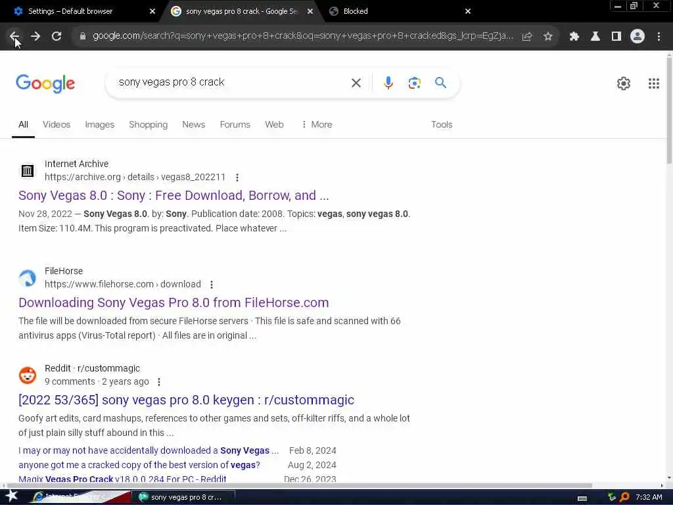Open the Tools options

[442, 124]
